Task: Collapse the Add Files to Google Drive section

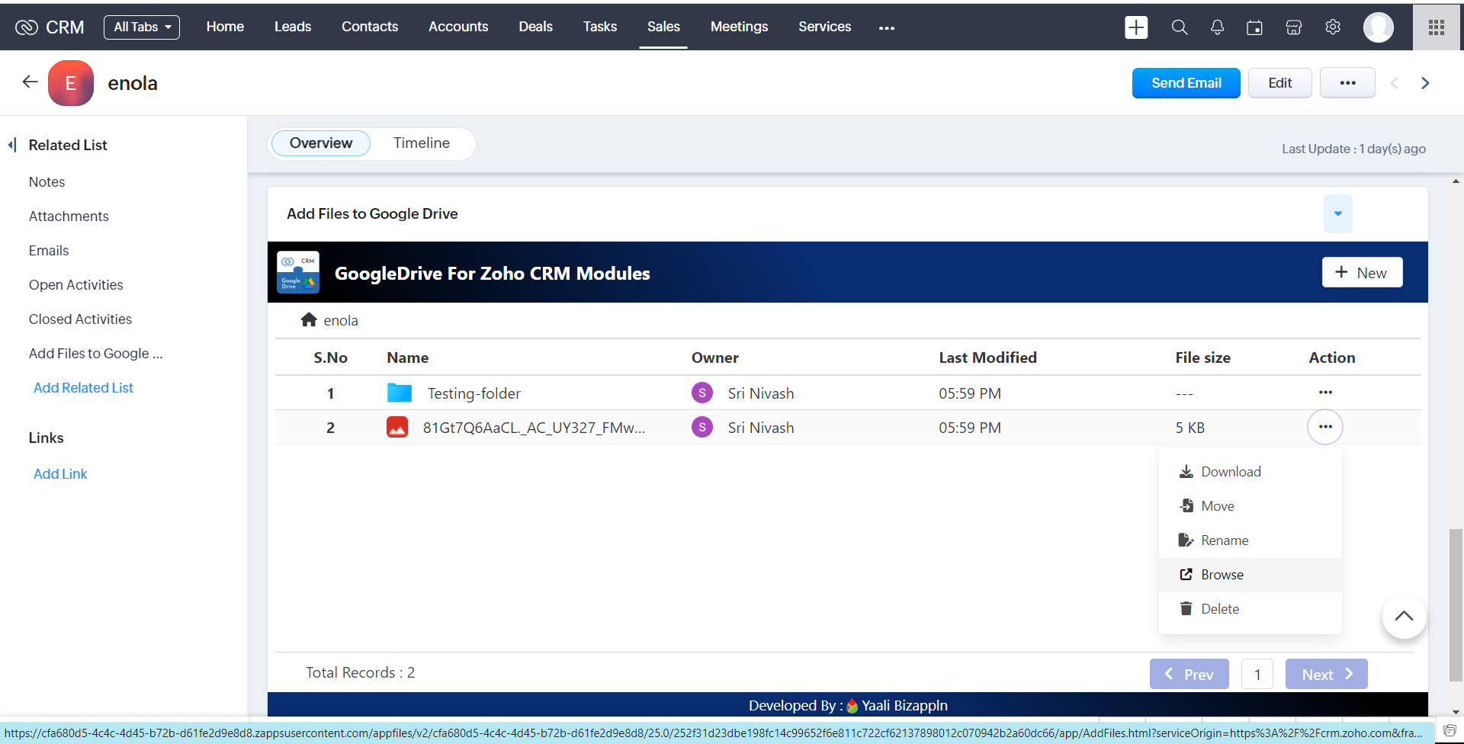Action: tap(1337, 214)
